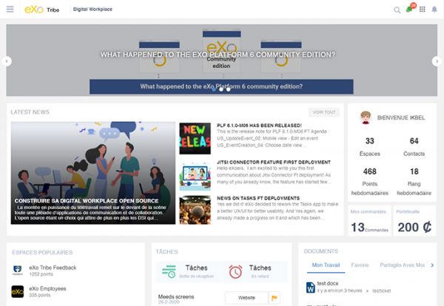This screenshot has height=306, width=444.
Task: Open the notifications bell
Action: click(434, 10)
